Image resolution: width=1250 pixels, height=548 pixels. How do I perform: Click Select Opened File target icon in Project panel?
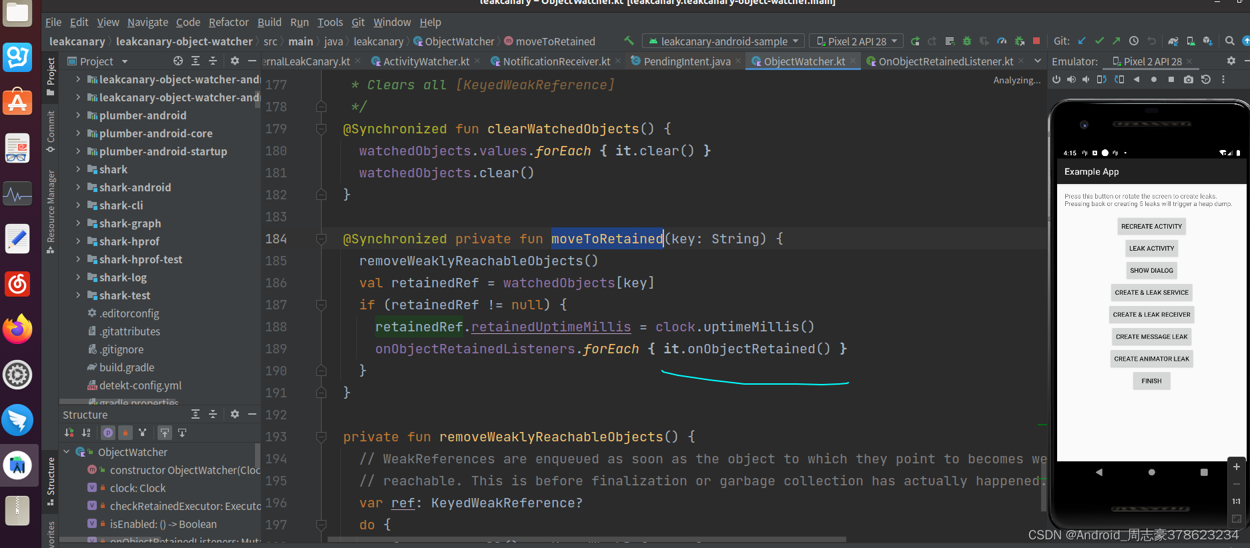click(x=178, y=61)
